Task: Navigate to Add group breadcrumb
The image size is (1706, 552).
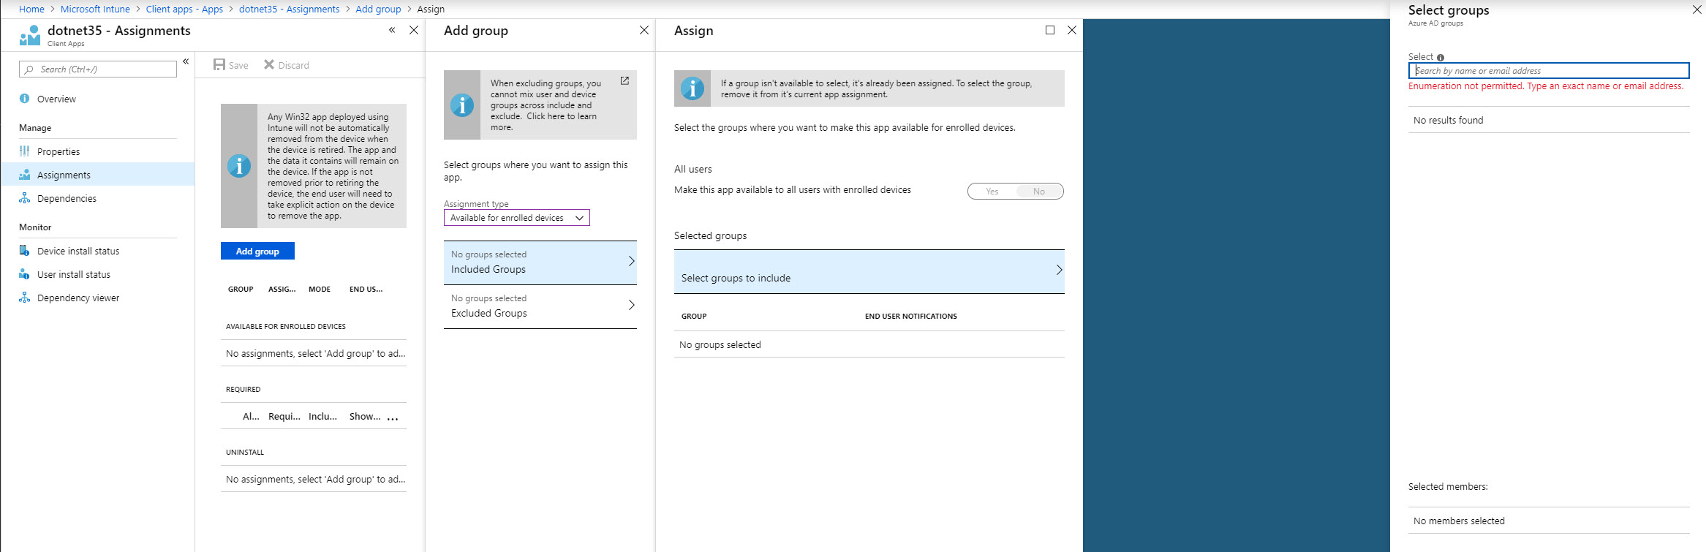Action: (378, 9)
